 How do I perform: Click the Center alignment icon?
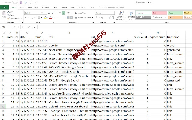click(60, 18)
